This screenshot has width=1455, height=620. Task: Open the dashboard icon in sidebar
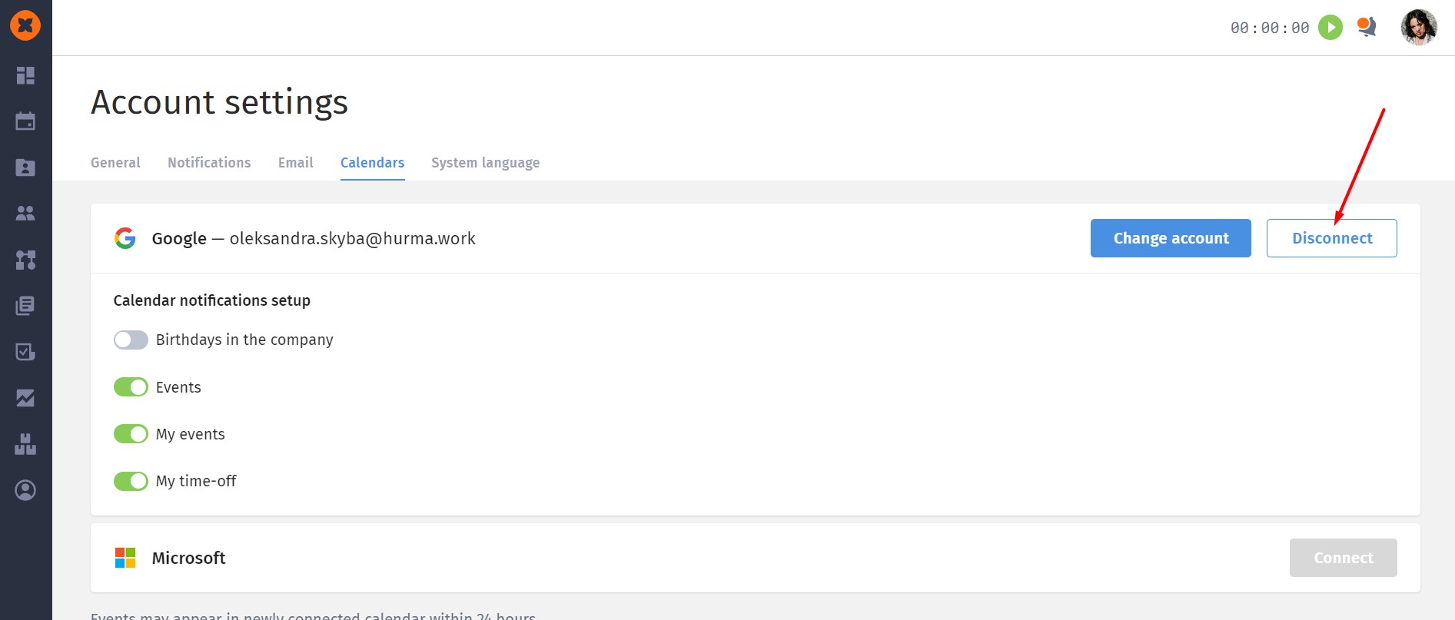tap(25, 75)
